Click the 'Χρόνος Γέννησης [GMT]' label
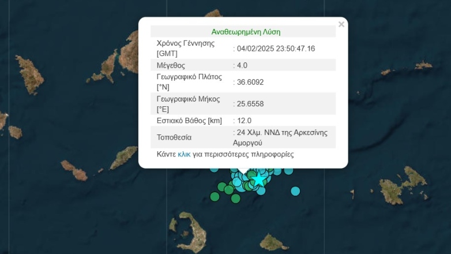The image size is (451, 254). 185,48
